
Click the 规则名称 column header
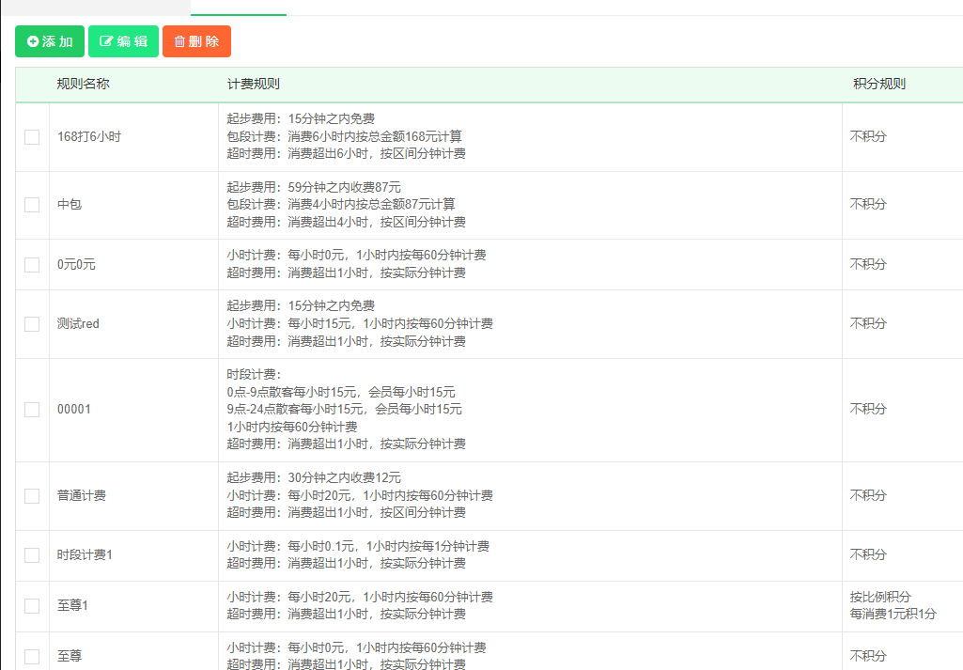tap(83, 85)
